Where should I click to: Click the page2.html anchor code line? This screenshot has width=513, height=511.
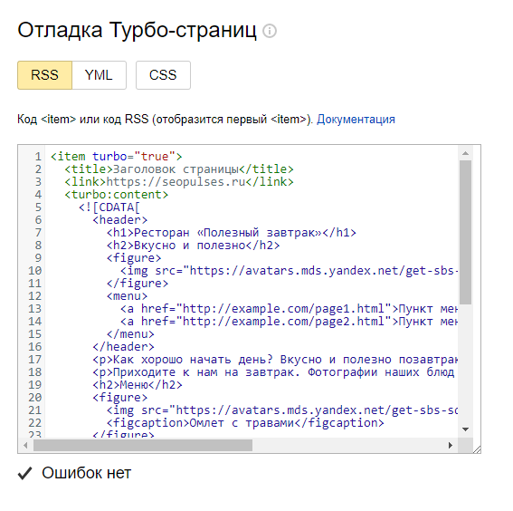pos(289,322)
